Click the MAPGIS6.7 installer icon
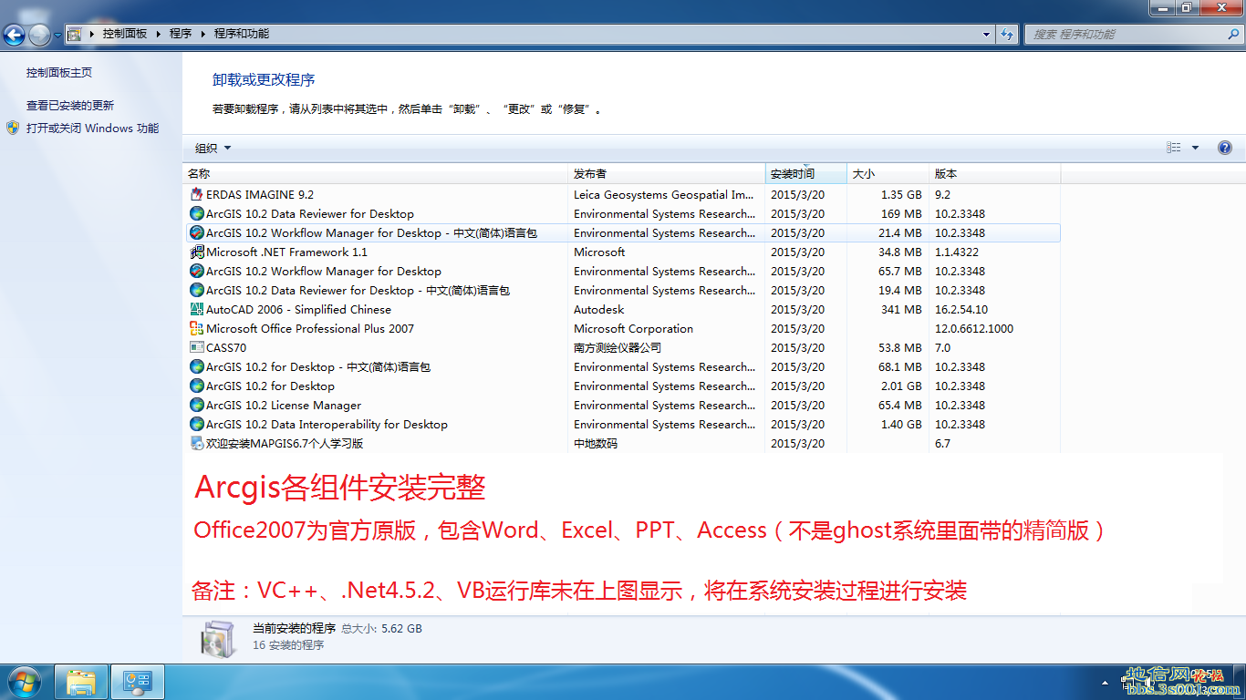The width and height of the screenshot is (1246, 700). [196, 443]
